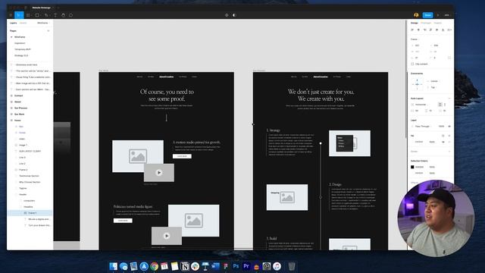Click the canvas vertical scrollbar

tap(406, 79)
